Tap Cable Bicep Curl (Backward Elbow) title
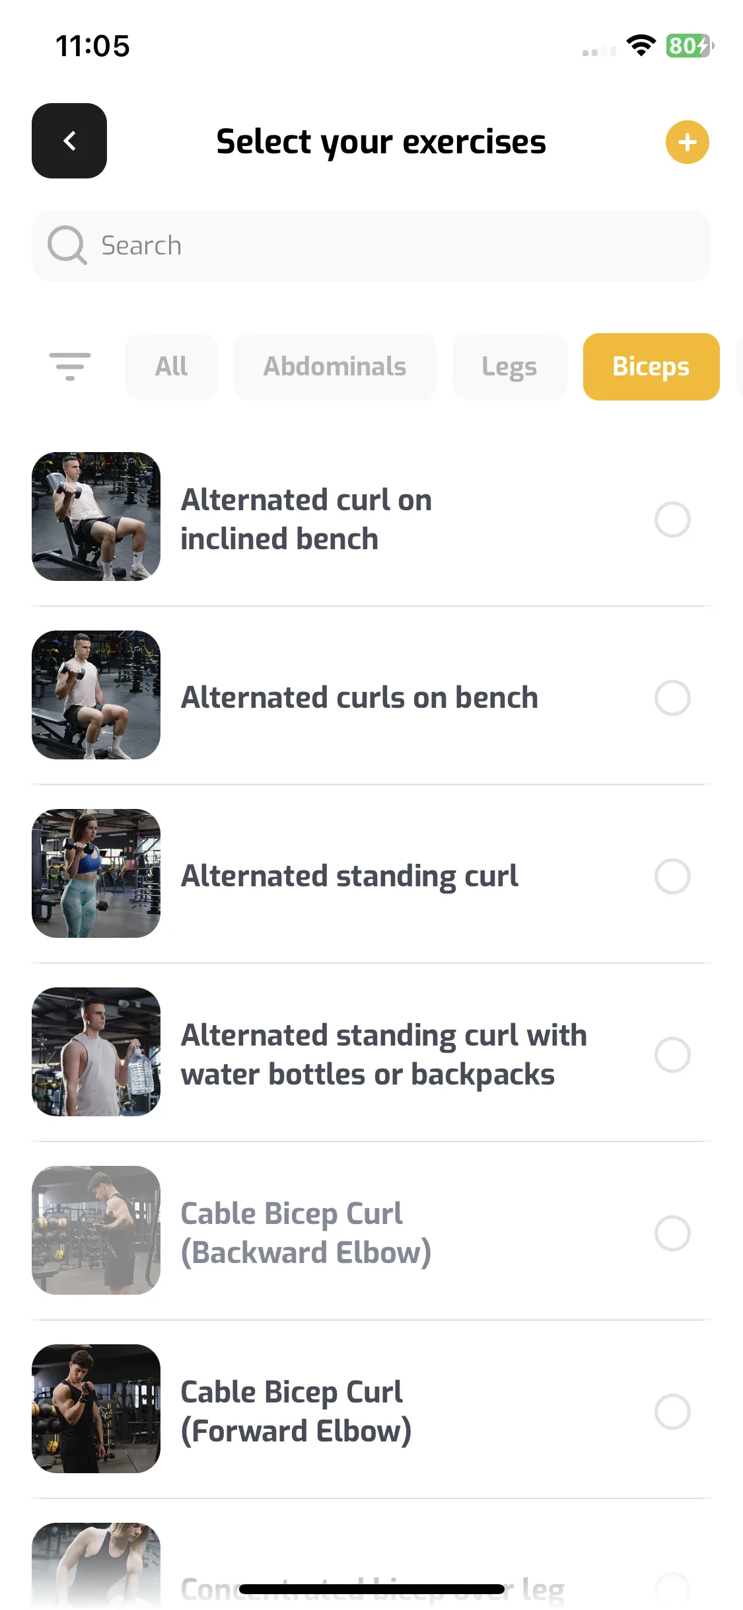The width and height of the screenshot is (743, 1610). [x=306, y=1233]
